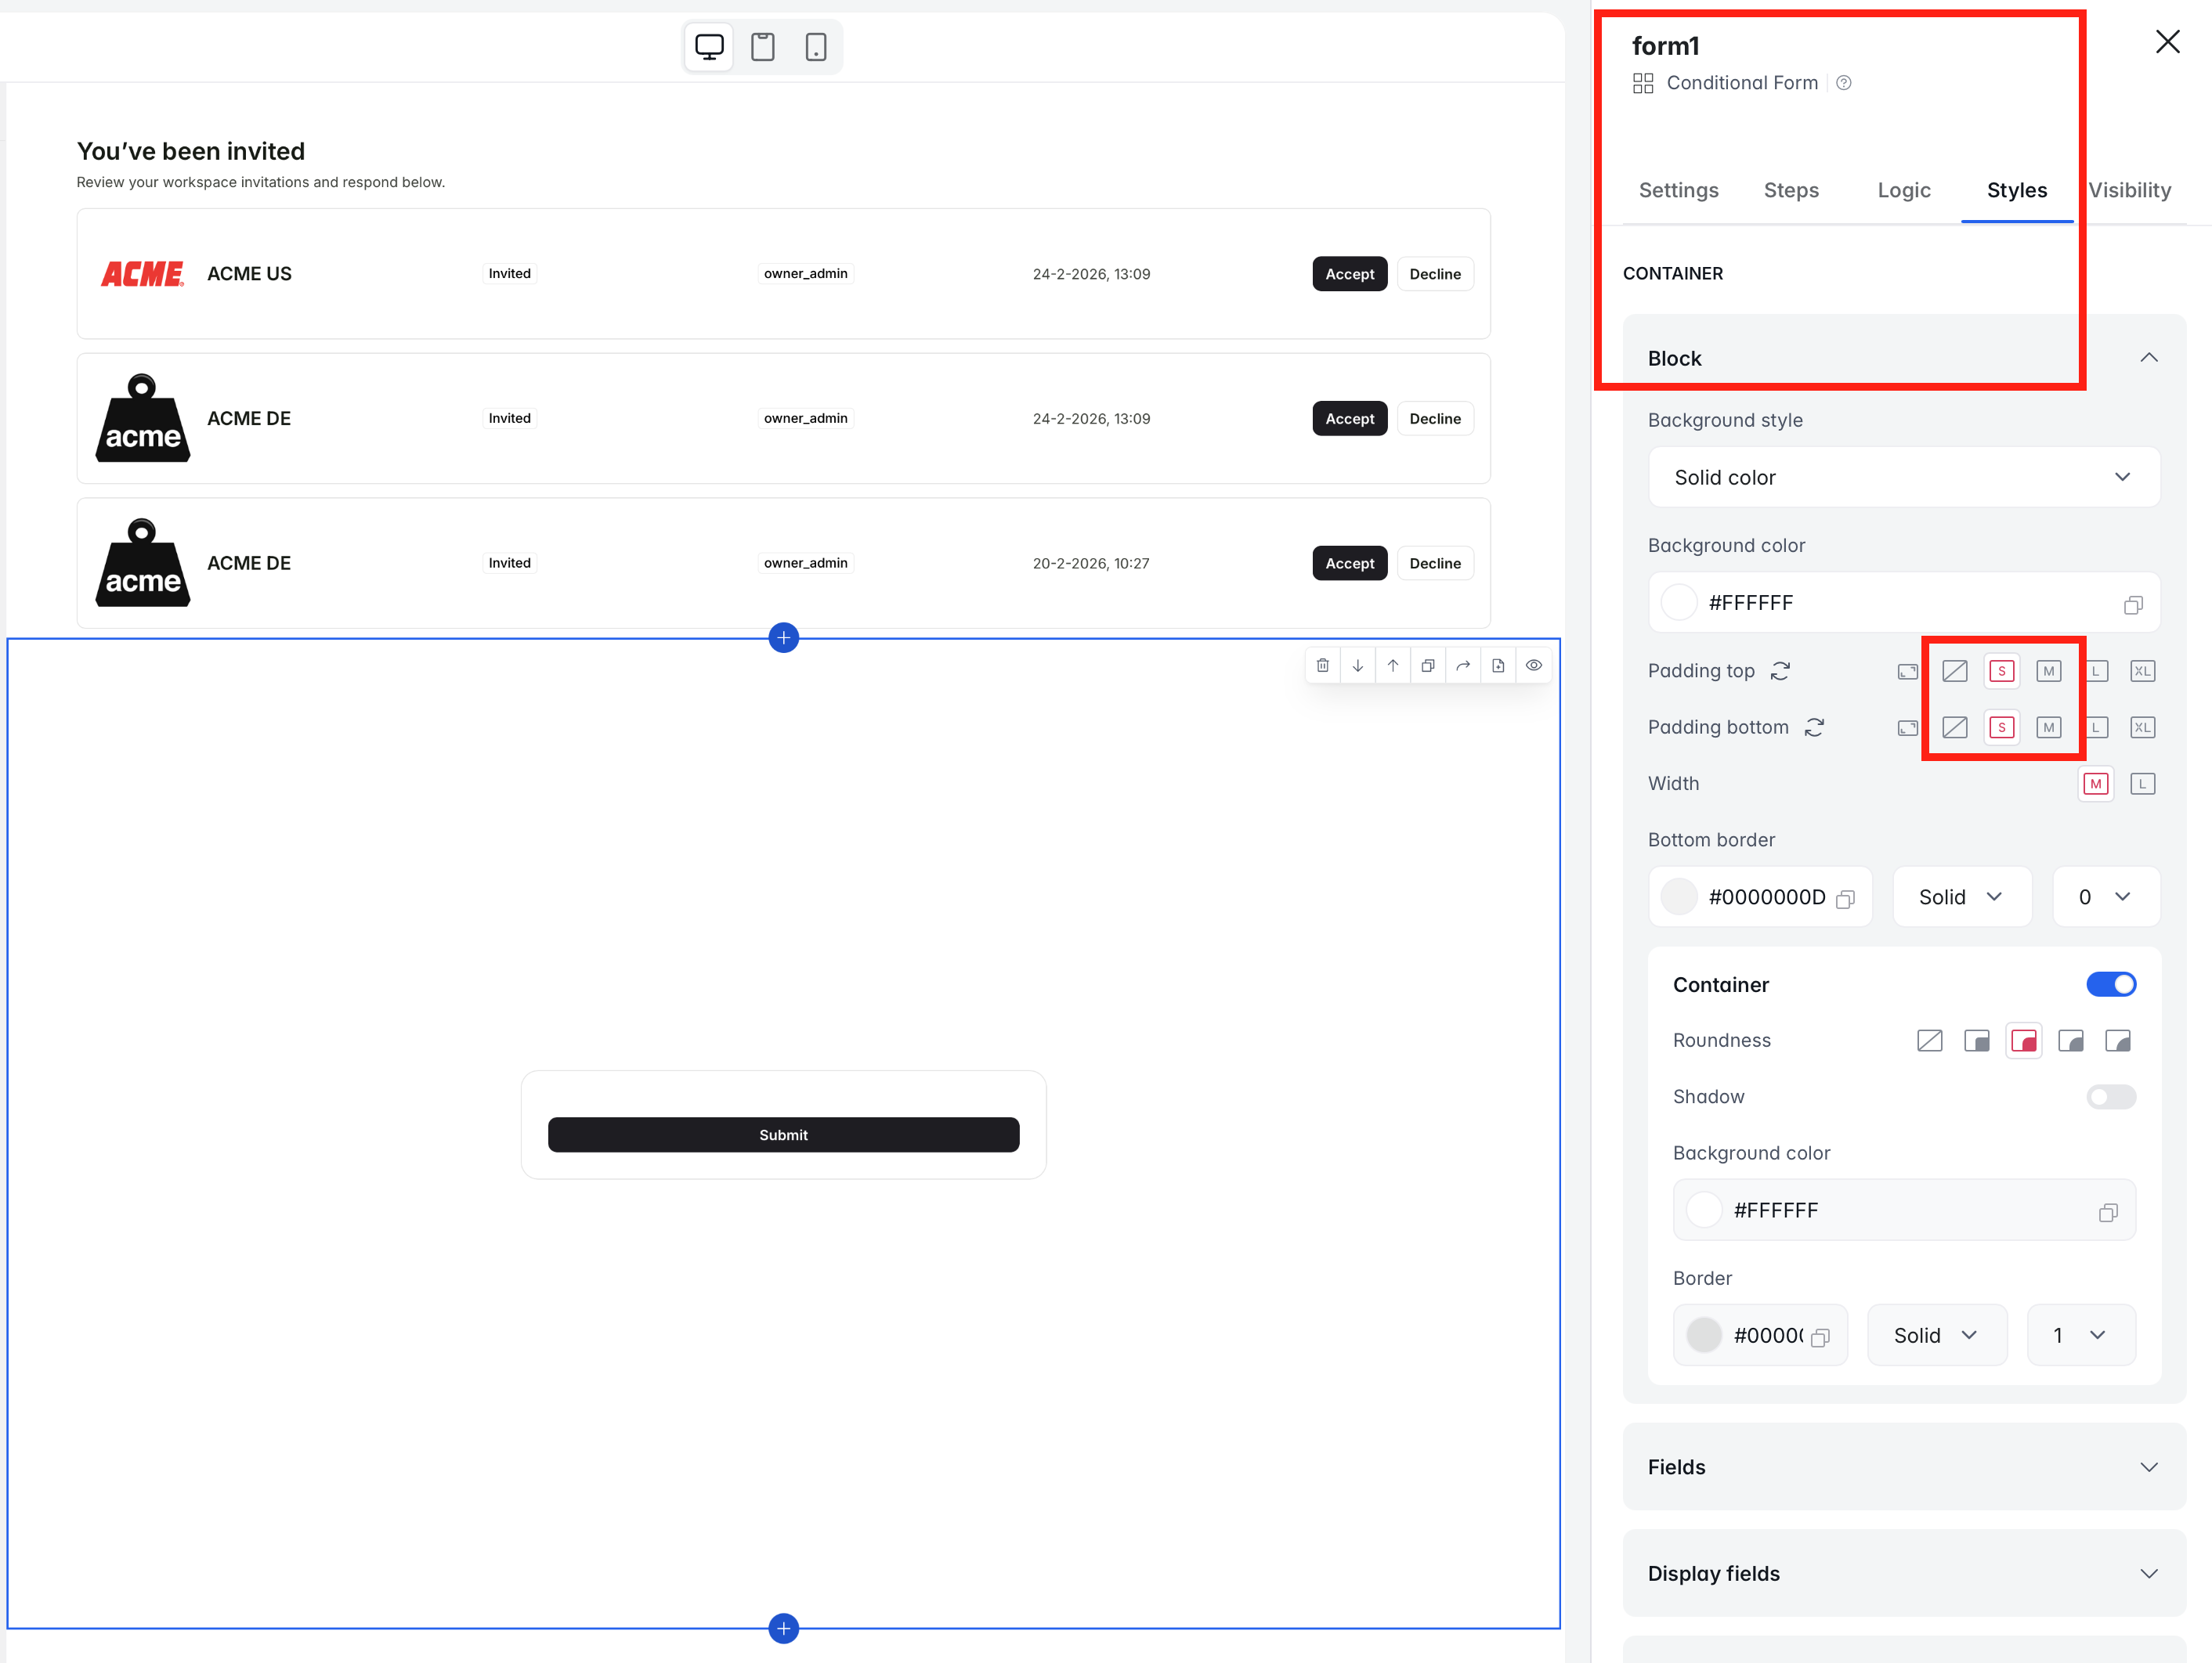Accept the ACME US invitation
The width and height of the screenshot is (2212, 1663).
coord(1349,274)
